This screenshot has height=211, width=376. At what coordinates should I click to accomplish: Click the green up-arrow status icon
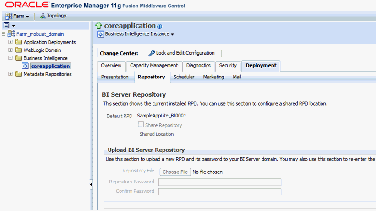[98, 25]
